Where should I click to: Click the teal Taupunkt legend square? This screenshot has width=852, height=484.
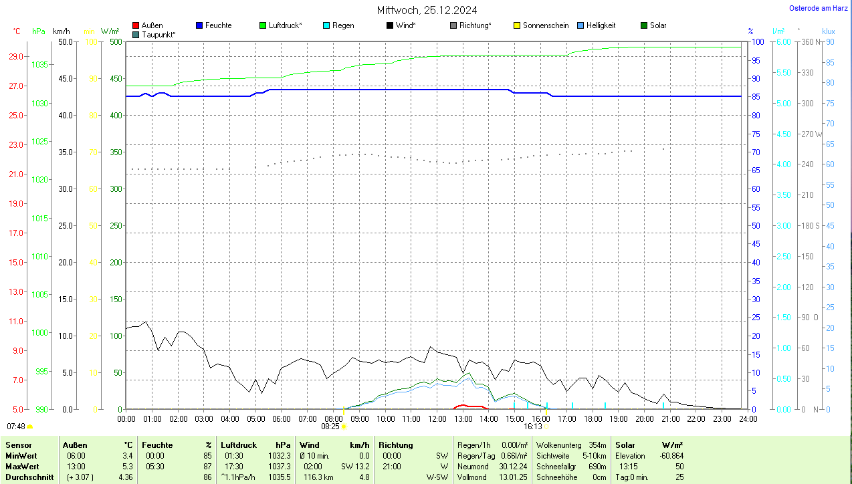(136, 34)
